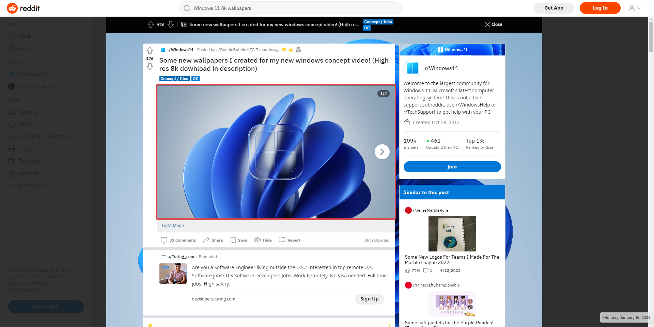This screenshot has width=654, height=327.
Task: Click the Television icon in topics
Action: tap(12, 161)
